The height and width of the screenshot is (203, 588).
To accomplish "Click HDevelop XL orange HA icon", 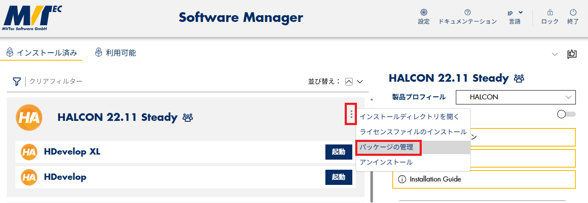I will tap(29, 152).
